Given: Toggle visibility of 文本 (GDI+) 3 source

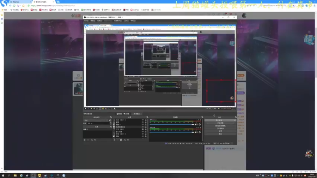Looking at the screenshot, I should point(143,120).
